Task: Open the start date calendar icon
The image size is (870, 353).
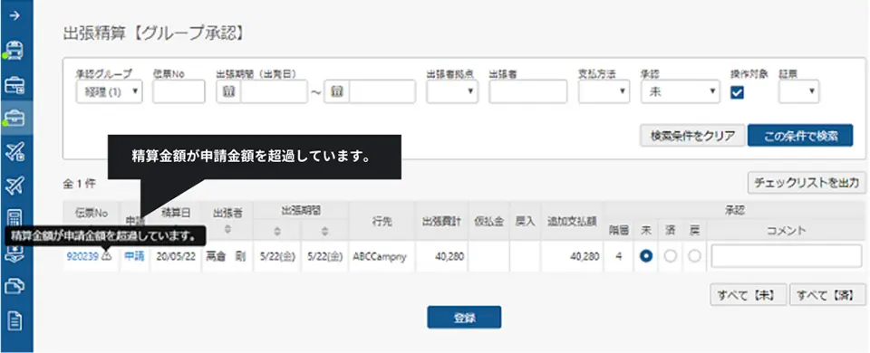Action: (227, 92)
